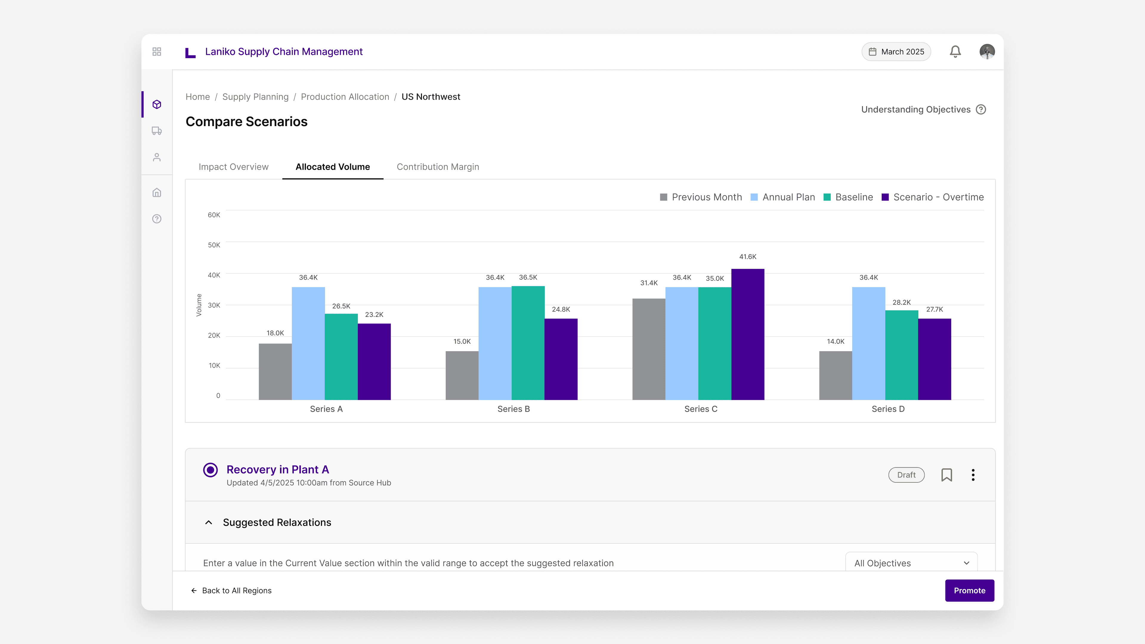Open the kebab menu on the scenario card
This screenshot has height=644, width=1145.
[x=973, y=475]
